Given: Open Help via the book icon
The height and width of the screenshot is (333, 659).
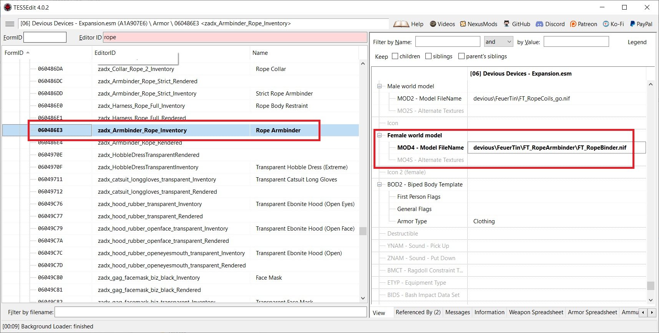Looking at the screenshot, I should pyautogui.click(x=401, y=24).
